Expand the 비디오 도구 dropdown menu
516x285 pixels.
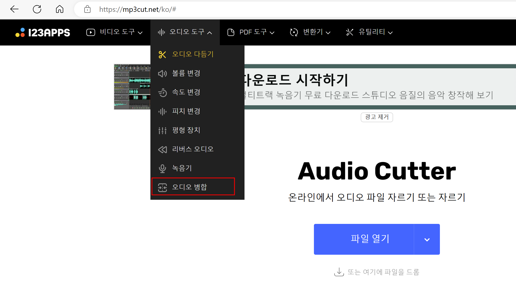point(114,32)
